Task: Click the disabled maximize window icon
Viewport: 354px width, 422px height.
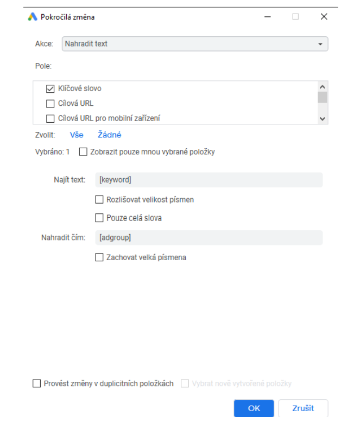Action: pos(295,17)
